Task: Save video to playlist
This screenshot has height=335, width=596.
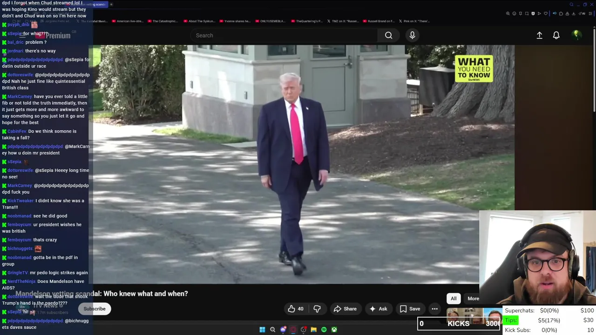Action: 410,308
